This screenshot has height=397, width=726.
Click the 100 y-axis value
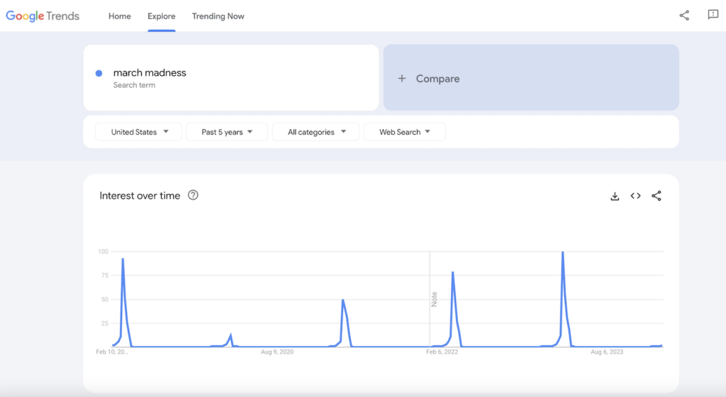(x=103, y=252)
